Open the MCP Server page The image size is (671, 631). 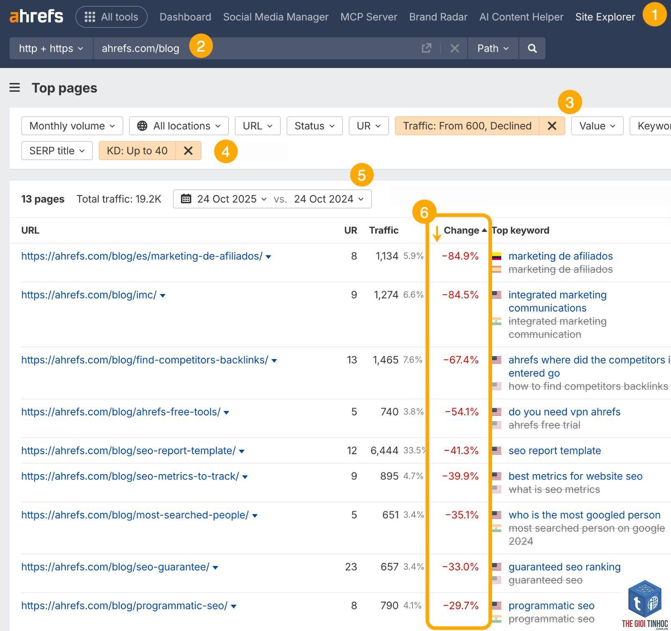coord(369,17)
